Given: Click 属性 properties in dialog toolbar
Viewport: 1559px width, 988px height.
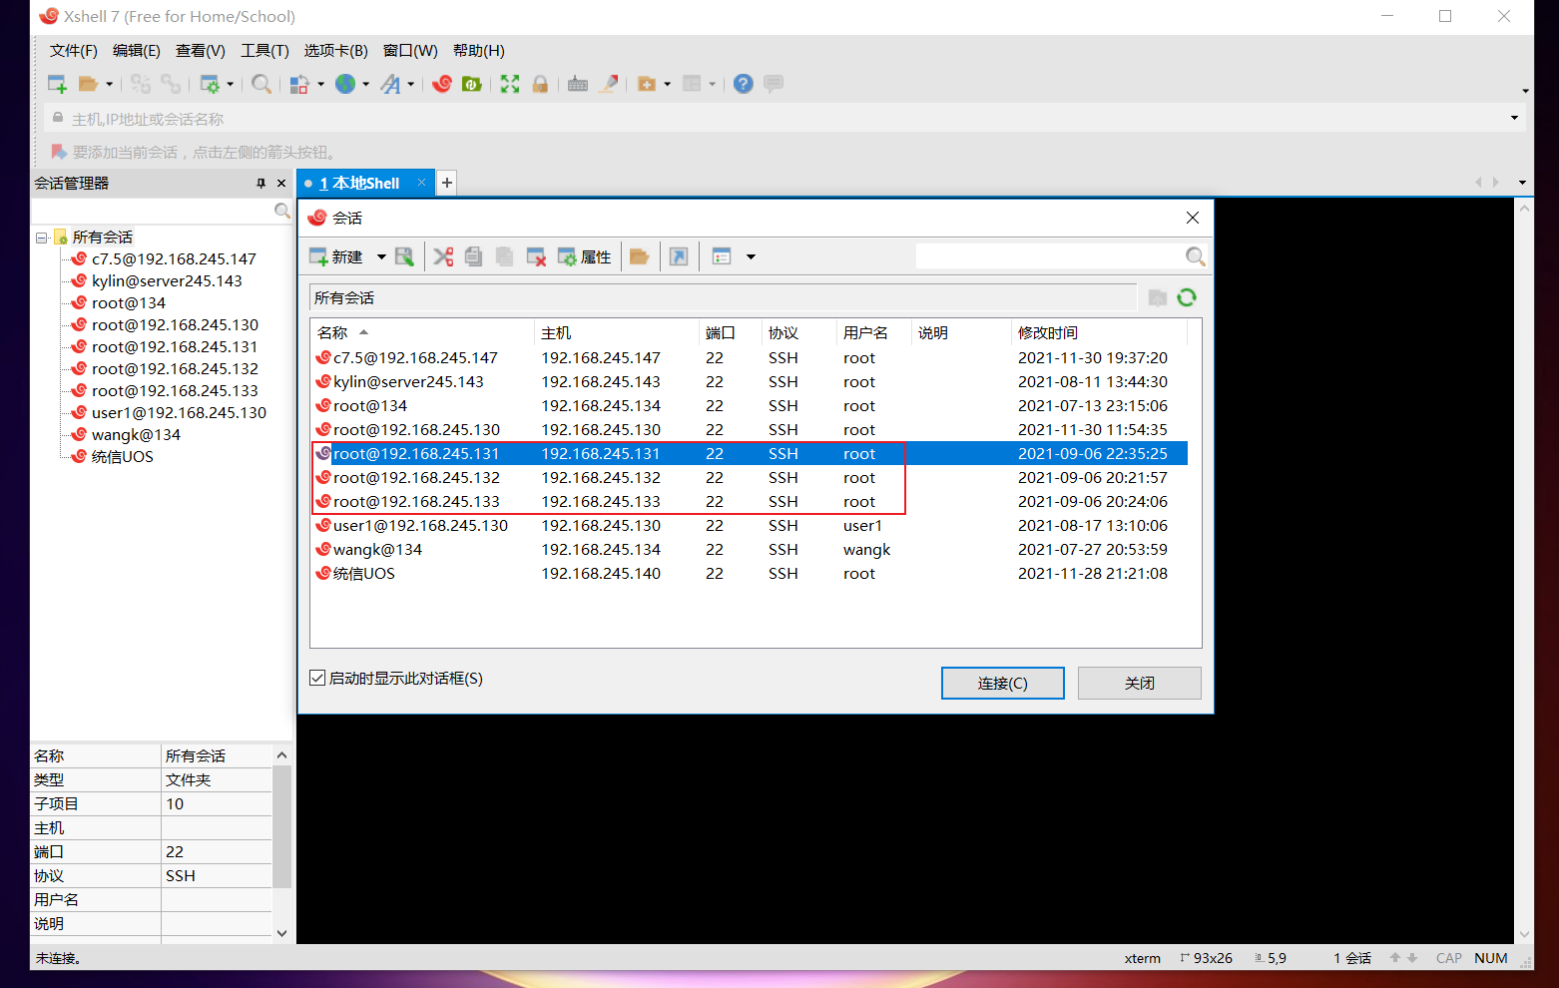Looking at the screenshot, I should point(585,256).
